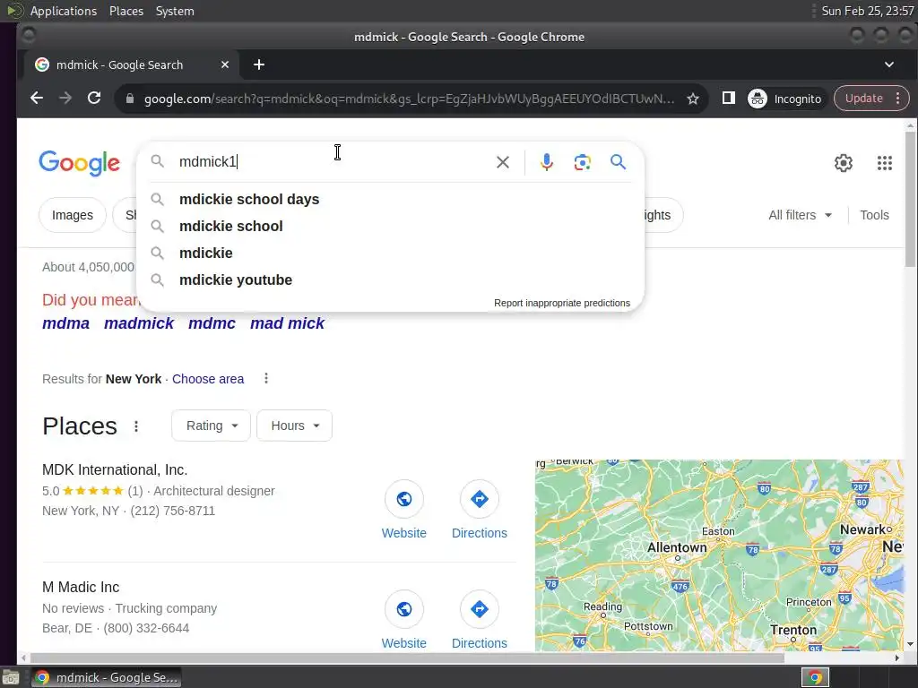Click the Chrome workspace switcher icon

815,677
